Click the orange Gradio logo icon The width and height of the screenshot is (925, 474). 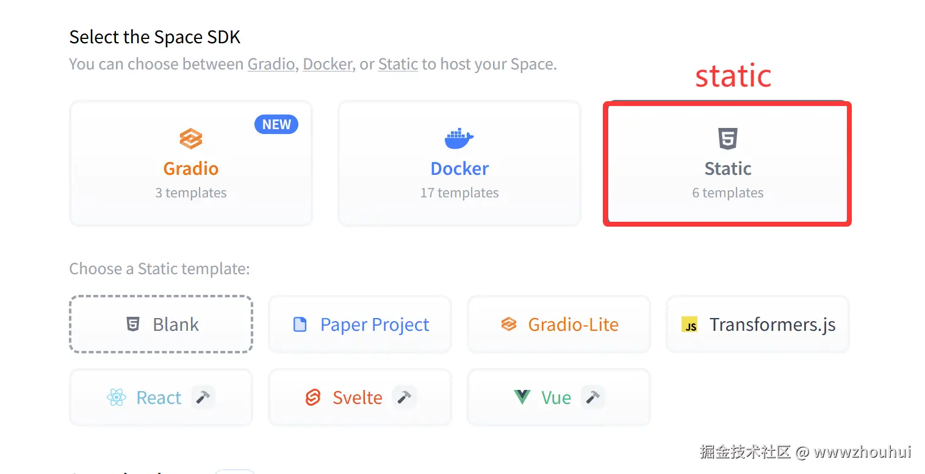tap(191, 139)
